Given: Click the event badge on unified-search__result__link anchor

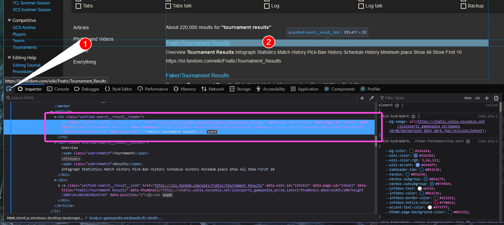Looking at the screenshot, I should (168, 195).
